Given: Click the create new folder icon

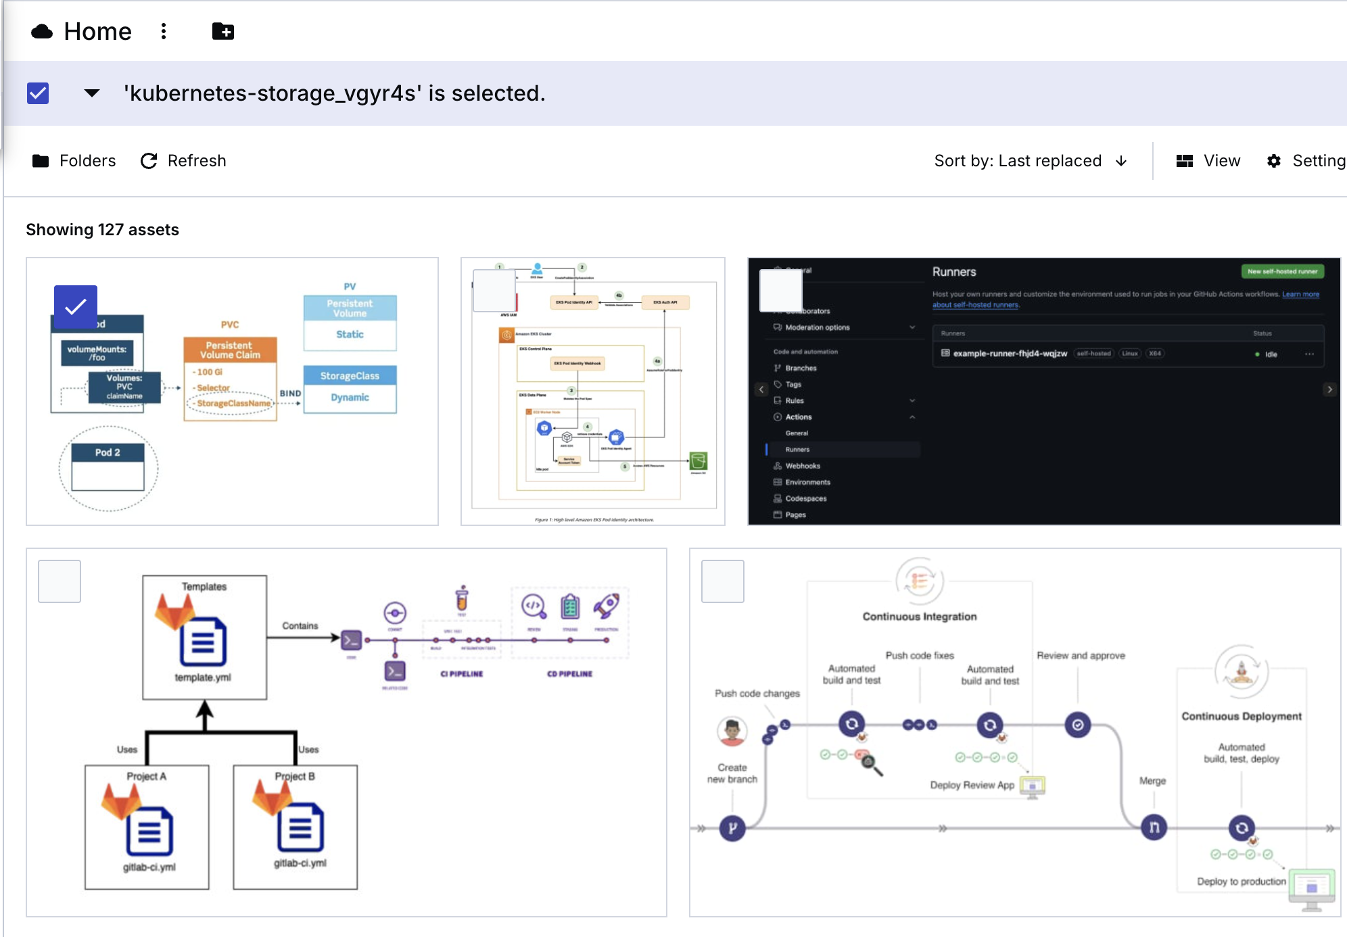Looking at the screenshot, I should coord(222,32).
